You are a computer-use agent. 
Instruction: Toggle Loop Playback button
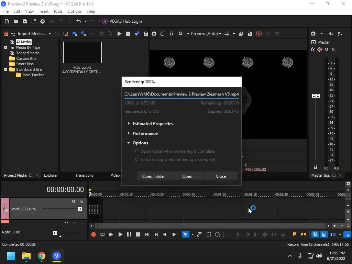coord(102,234)
